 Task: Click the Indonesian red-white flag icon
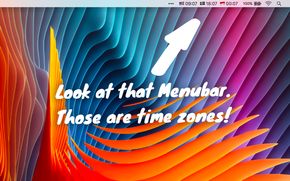point(222,3)
